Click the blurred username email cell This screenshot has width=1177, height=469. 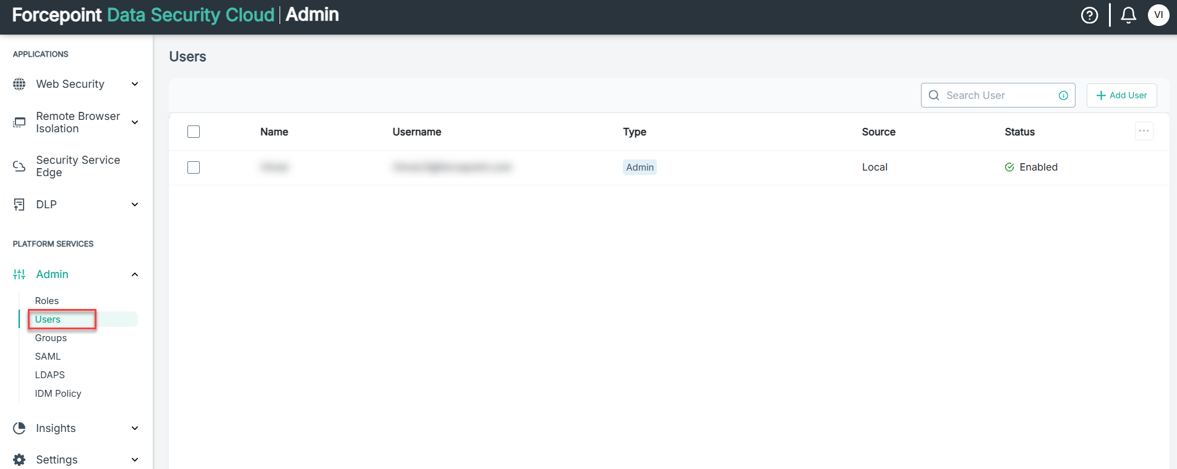pos(452,167)
